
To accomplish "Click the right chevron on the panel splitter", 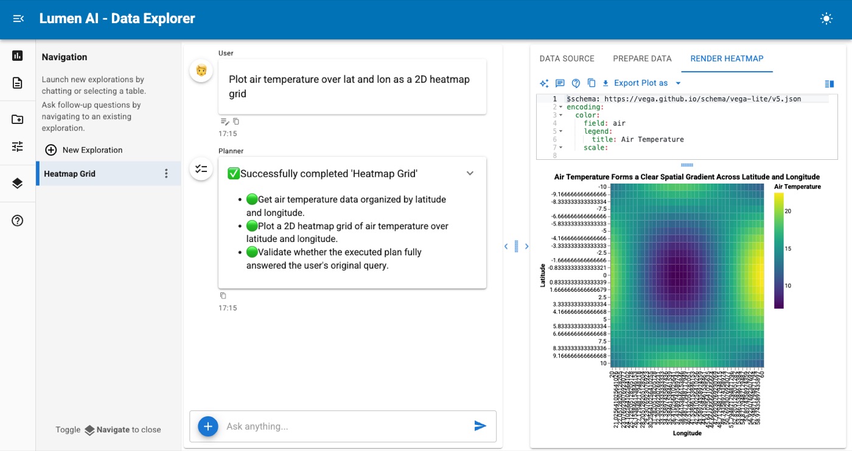I will click(526, 246).
